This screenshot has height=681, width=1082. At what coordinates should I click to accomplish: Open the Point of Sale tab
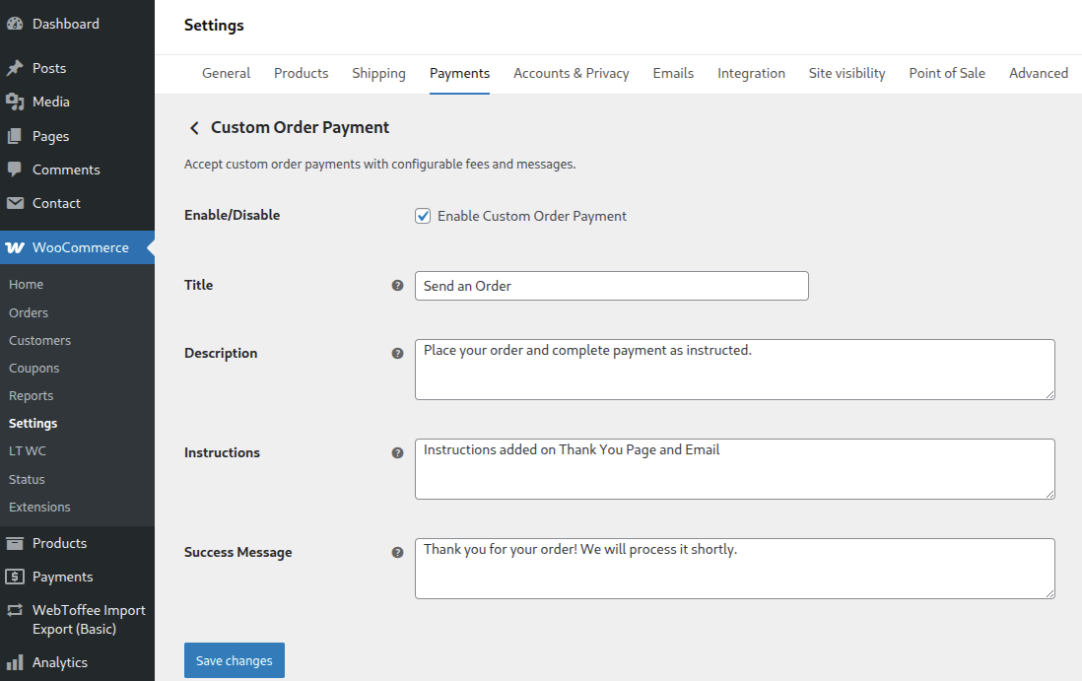947,74
